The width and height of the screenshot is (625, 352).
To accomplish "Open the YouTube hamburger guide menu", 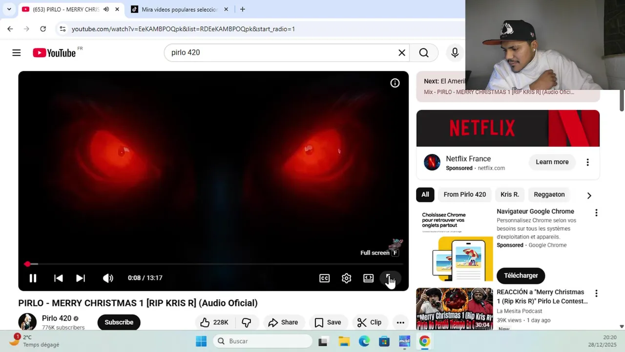I will coord(17,53).
